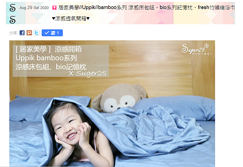Viewport: 243px width, 167px height.
Task: Click the plush monkey toy in photo
Action: (119, 98)
